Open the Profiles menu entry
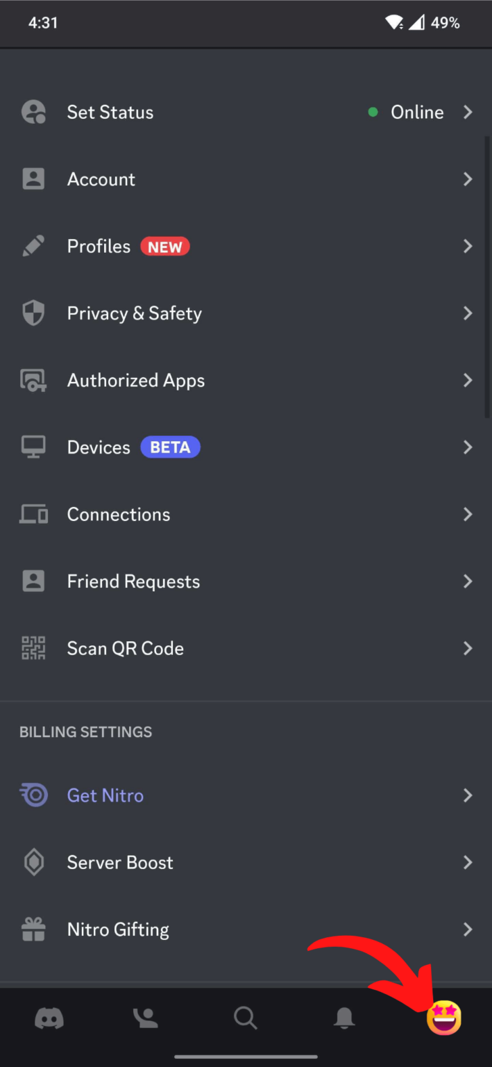This screenshot has height=1067, width=492. [99, 246]
